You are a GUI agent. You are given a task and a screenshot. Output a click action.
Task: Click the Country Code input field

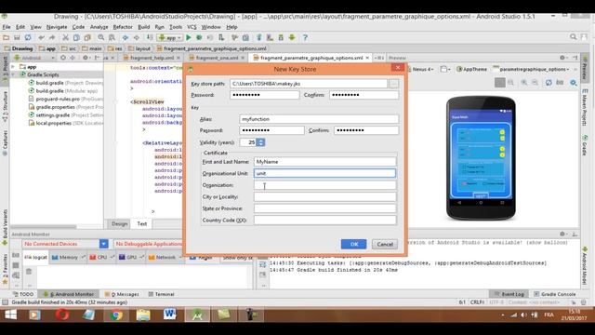[324, 221]
